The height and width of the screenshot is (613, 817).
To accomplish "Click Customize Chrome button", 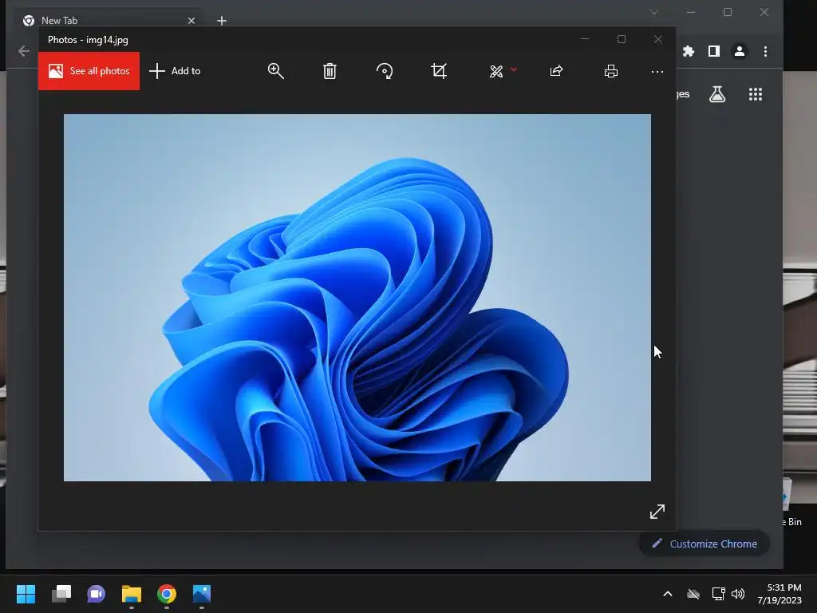I will click(705, 544).
